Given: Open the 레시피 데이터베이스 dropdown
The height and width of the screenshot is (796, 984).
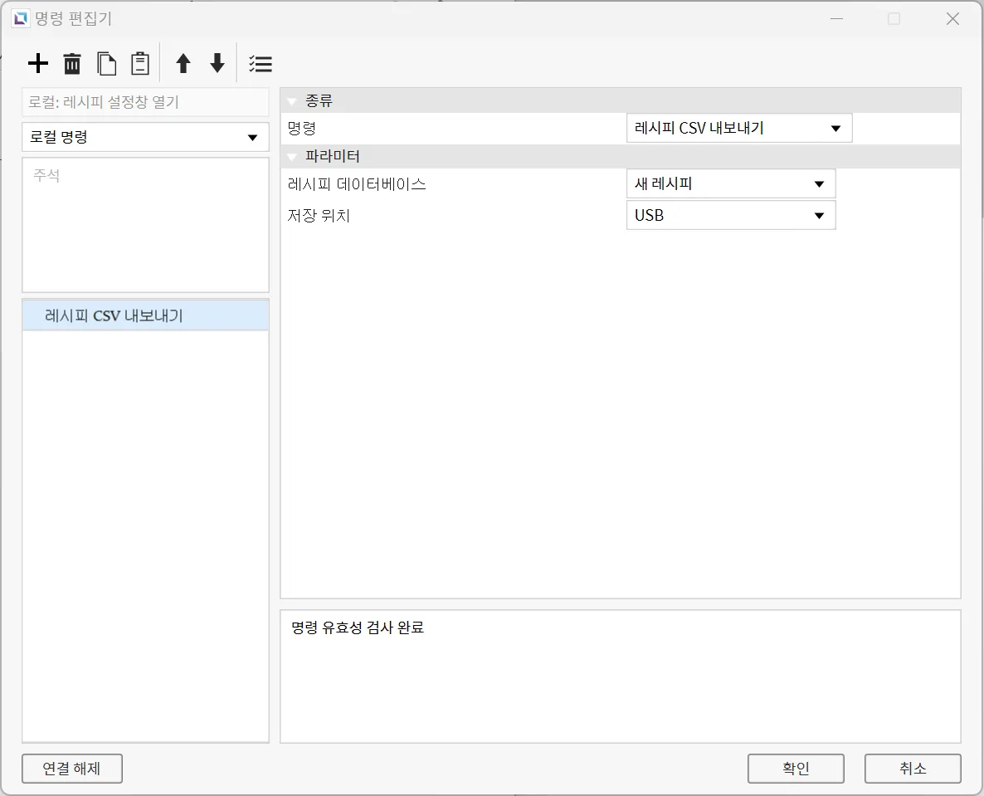Looking at the screenshot, I should tap(730, 183).
